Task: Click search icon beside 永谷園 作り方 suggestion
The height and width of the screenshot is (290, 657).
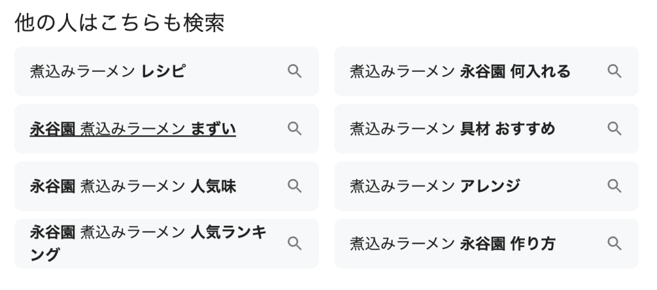Action: [x=614, y=243]
